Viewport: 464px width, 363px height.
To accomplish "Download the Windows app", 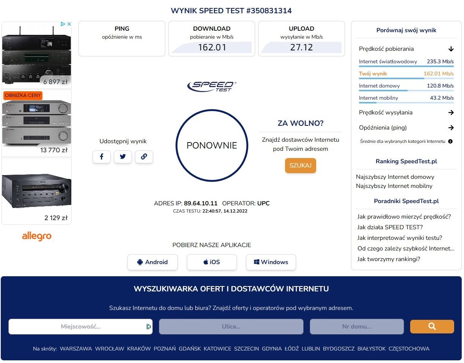I will click(271, 262).
